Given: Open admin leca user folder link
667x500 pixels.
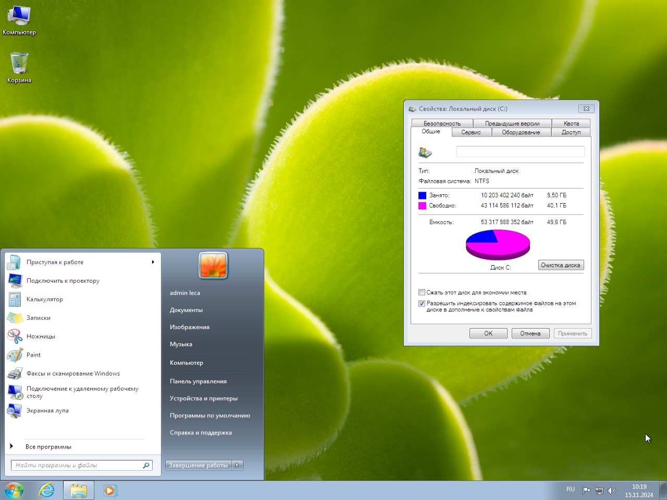Looking at the screenshot, I should (x=185, y=293).
